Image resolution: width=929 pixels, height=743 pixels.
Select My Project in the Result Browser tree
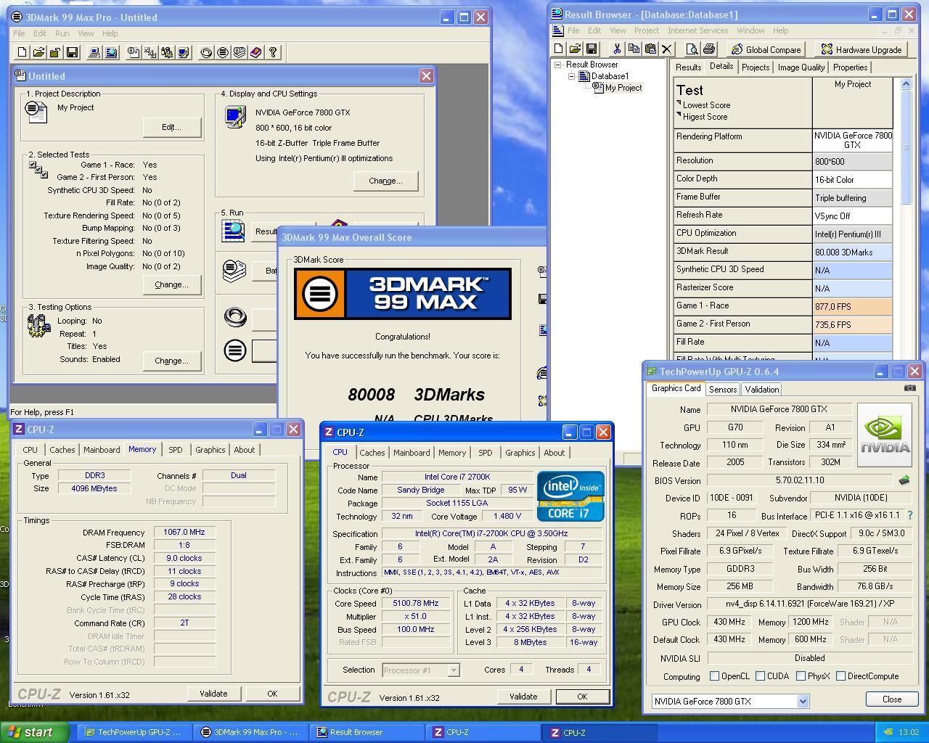click(623, 88)
